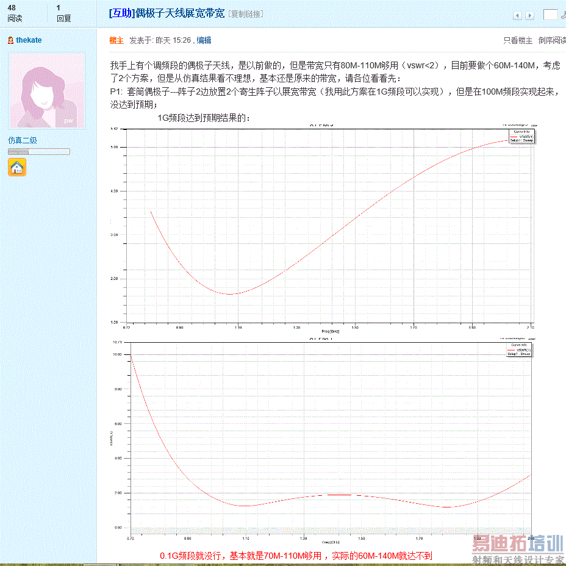Click the post time 昨天 15:26

point(173,40)
